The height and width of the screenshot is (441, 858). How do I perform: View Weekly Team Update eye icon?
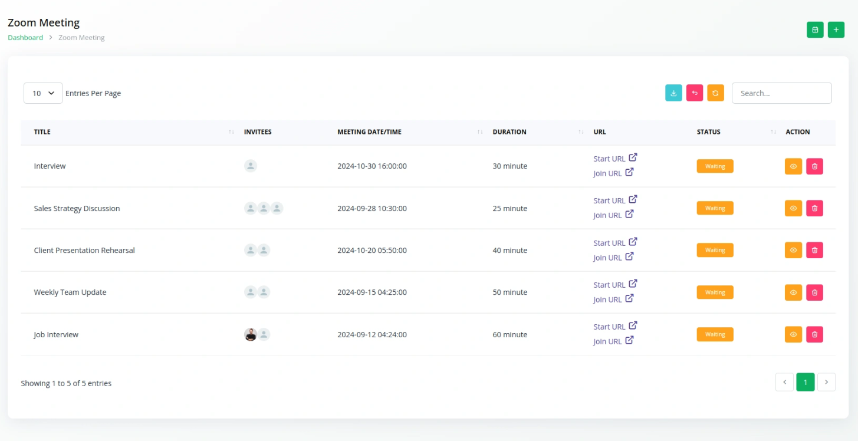click(793, 292)
